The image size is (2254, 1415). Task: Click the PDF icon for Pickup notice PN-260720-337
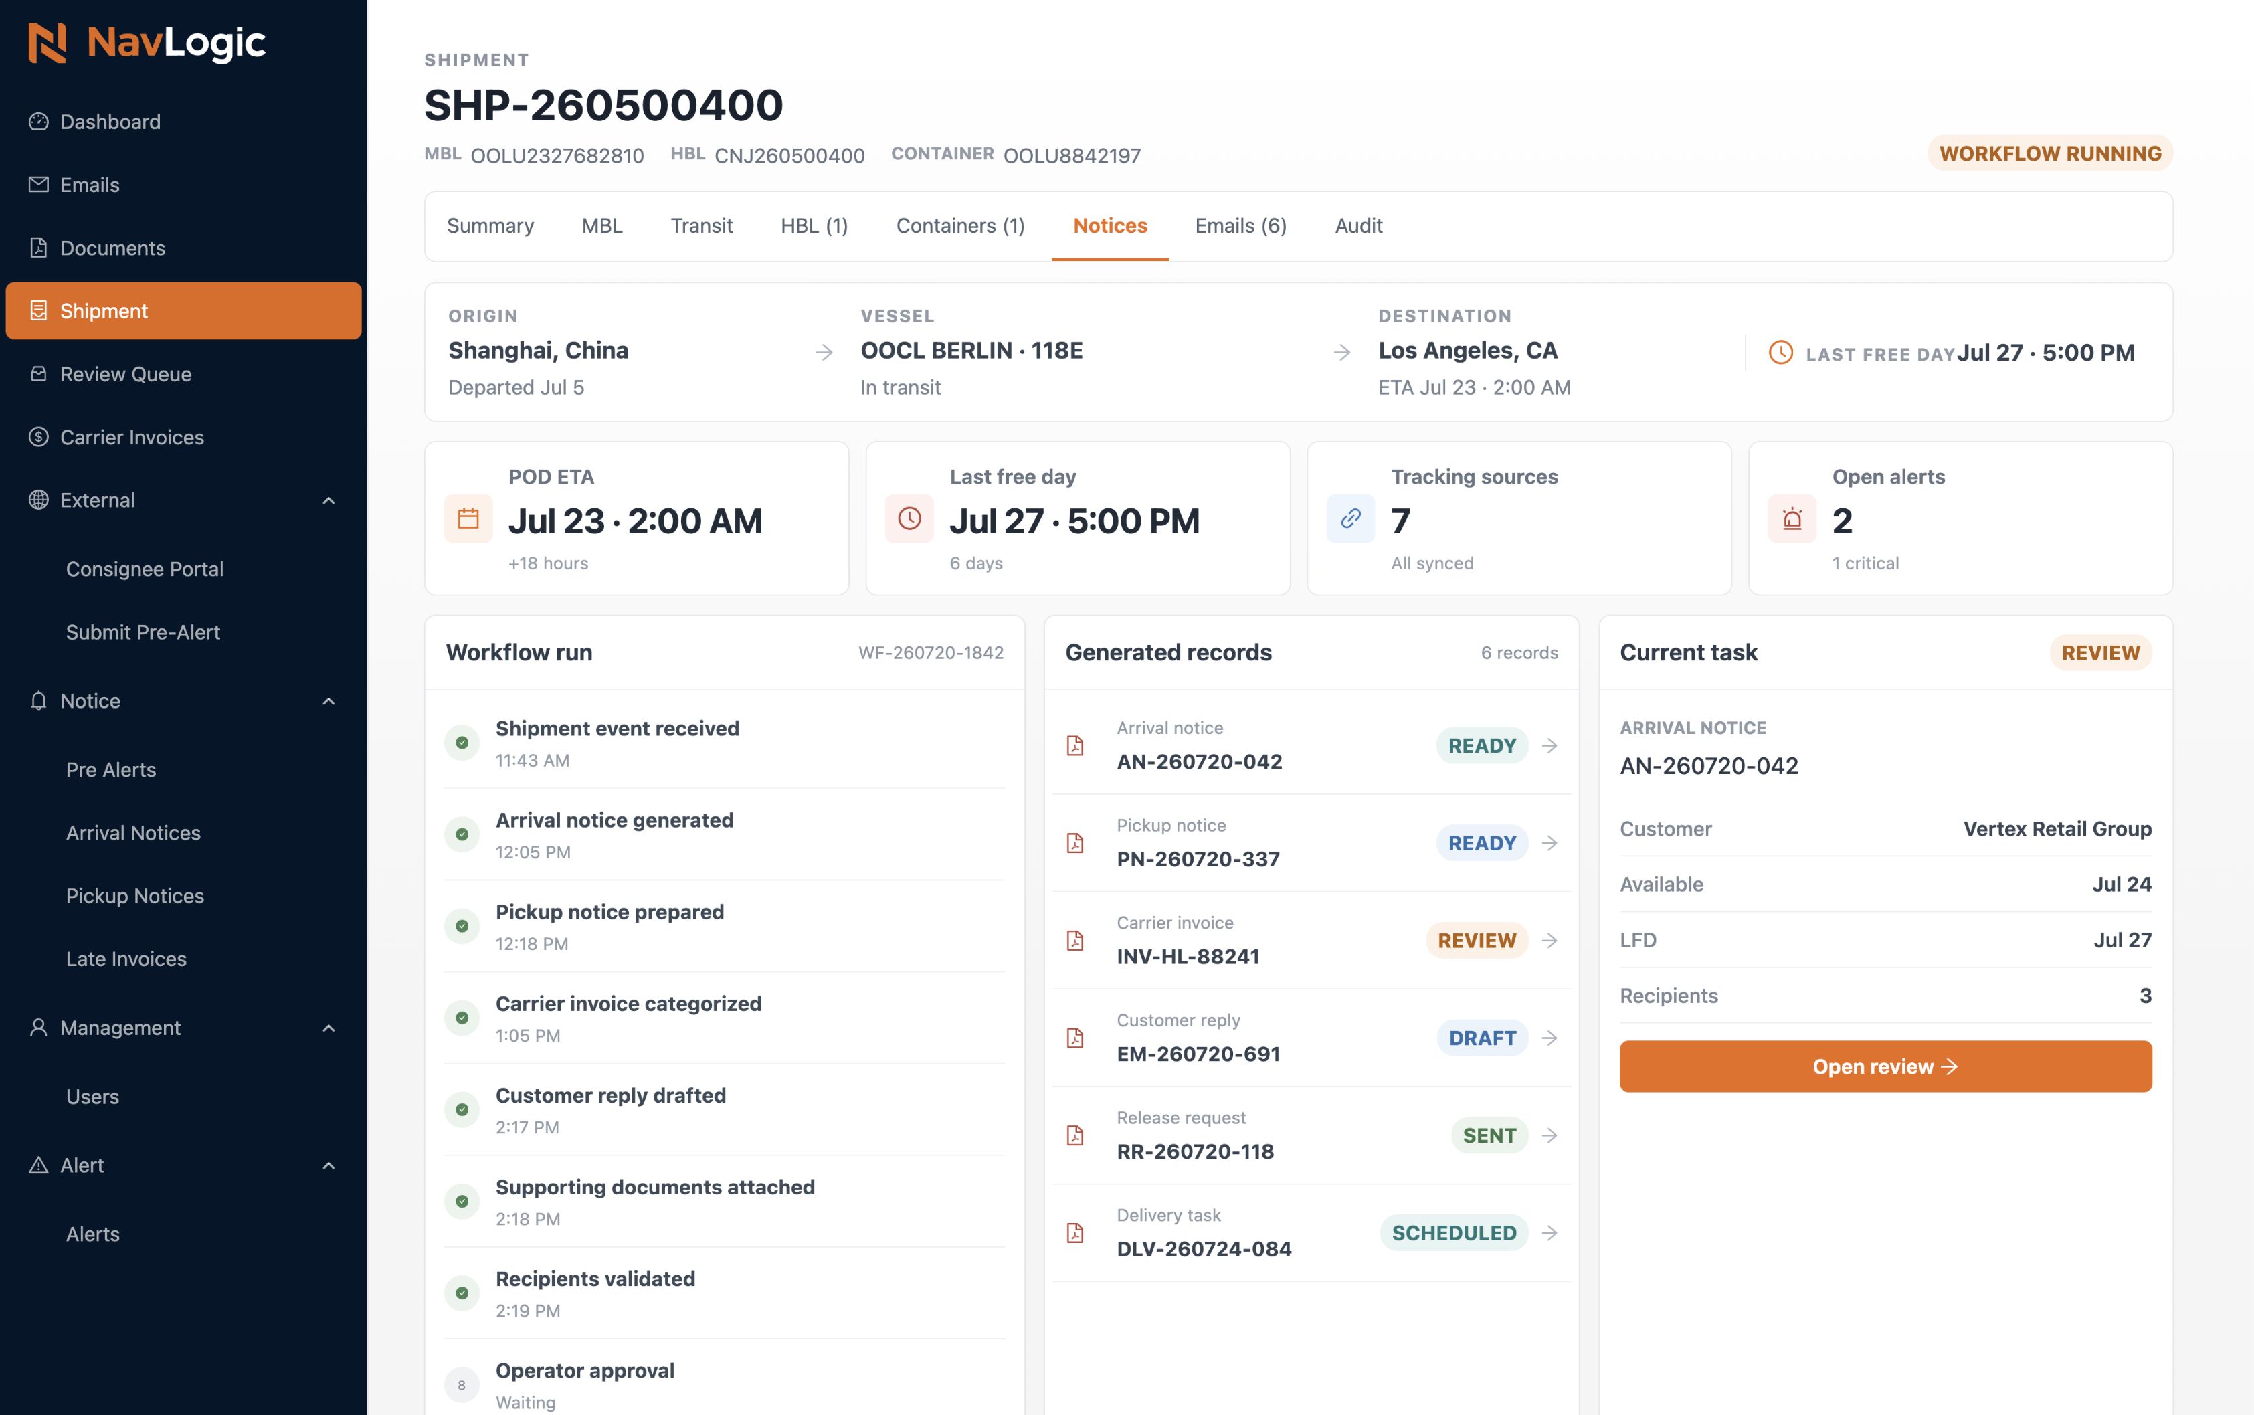[1075, 843]
